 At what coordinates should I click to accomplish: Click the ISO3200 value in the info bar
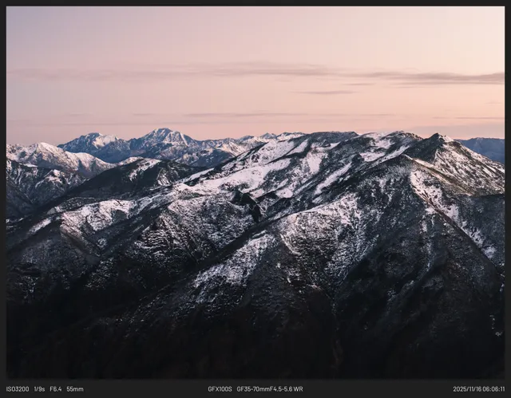pyautogui.click(x=18, y=389)
